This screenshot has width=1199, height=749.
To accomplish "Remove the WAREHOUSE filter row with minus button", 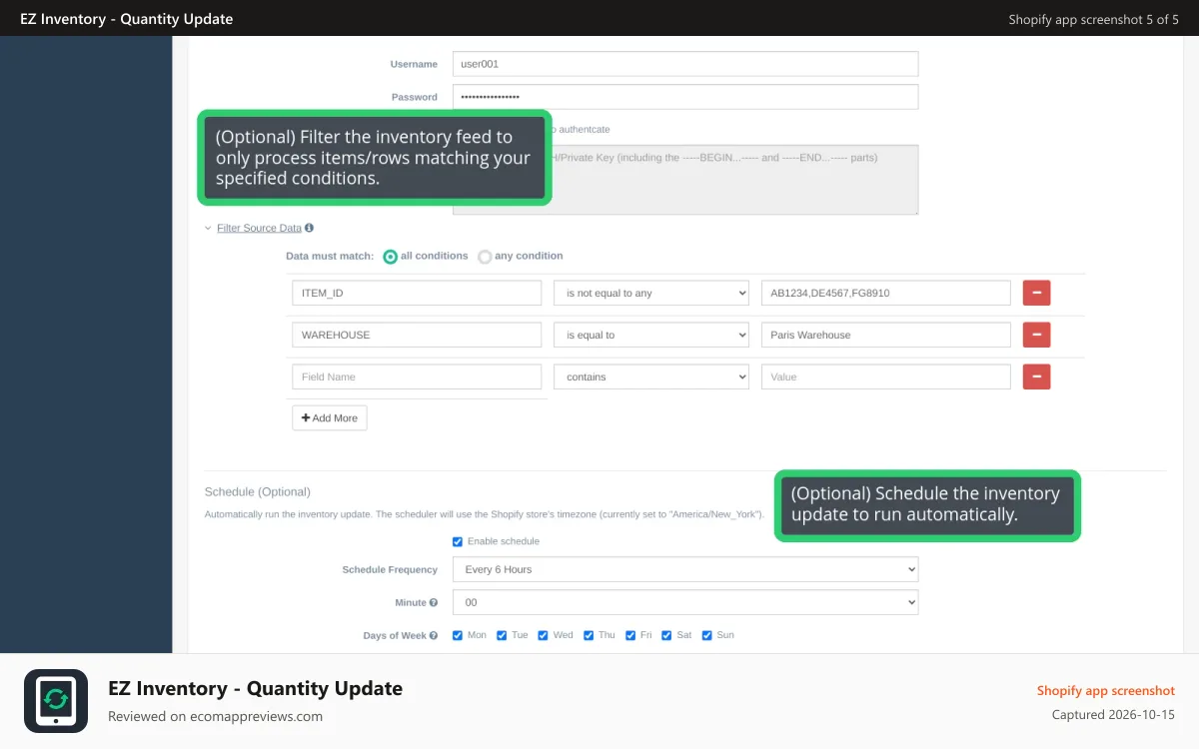I will [x=1036, y=335].
